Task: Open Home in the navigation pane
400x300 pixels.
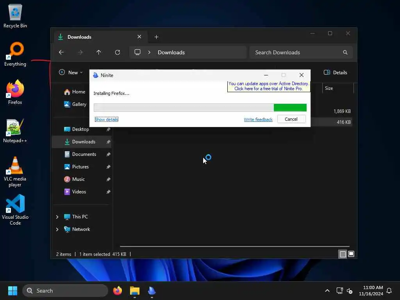Action: point(75,92)
